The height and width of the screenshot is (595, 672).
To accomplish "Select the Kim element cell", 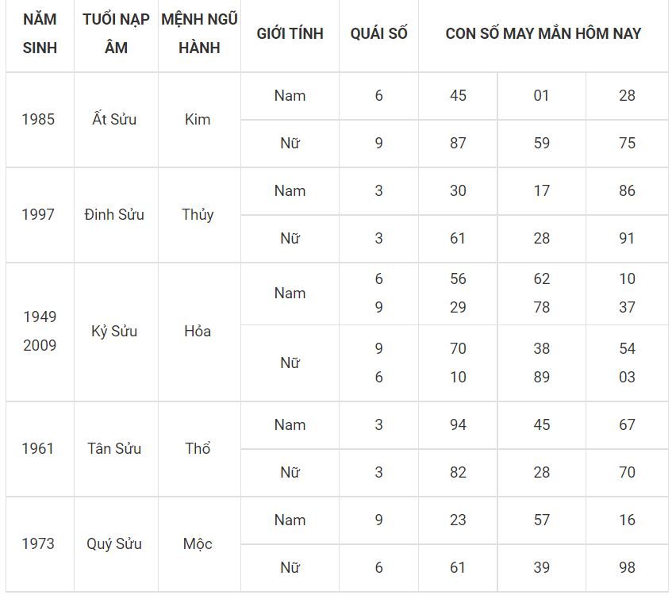I will (198, 120).
